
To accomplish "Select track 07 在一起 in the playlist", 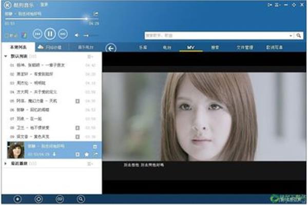I will point(53,119).
